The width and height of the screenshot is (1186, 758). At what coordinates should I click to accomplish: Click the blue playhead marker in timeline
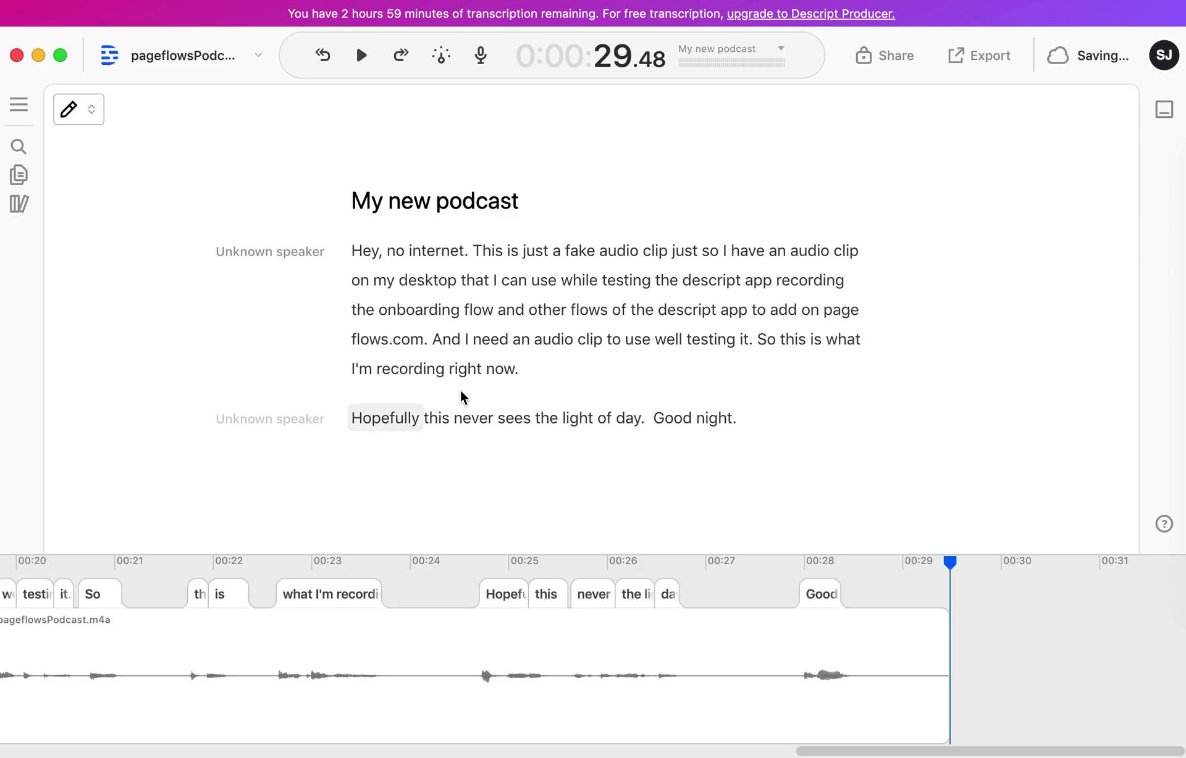950,562
